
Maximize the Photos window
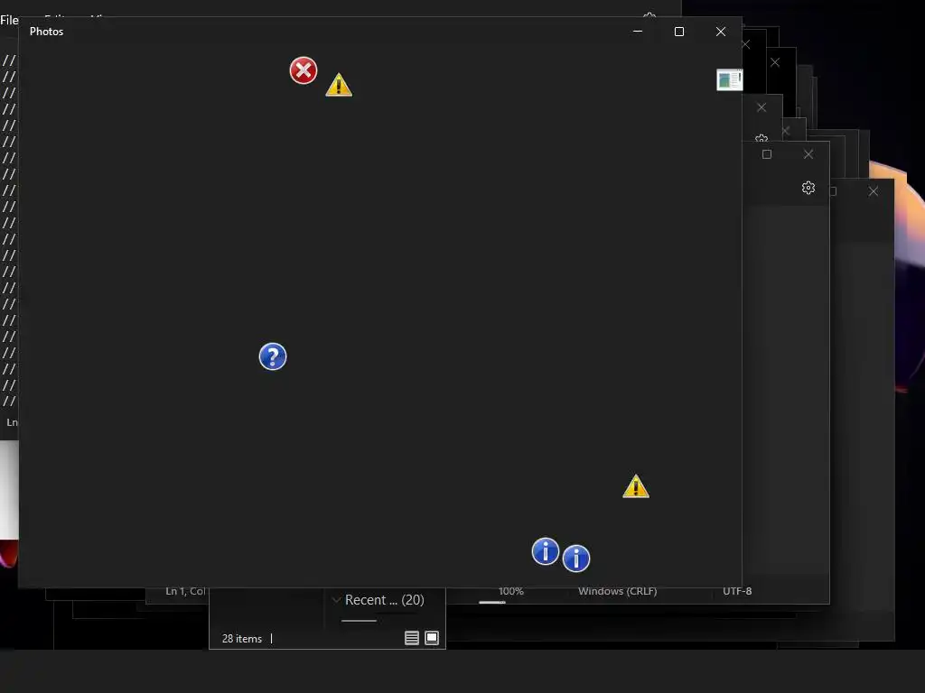tap(679, 32)
